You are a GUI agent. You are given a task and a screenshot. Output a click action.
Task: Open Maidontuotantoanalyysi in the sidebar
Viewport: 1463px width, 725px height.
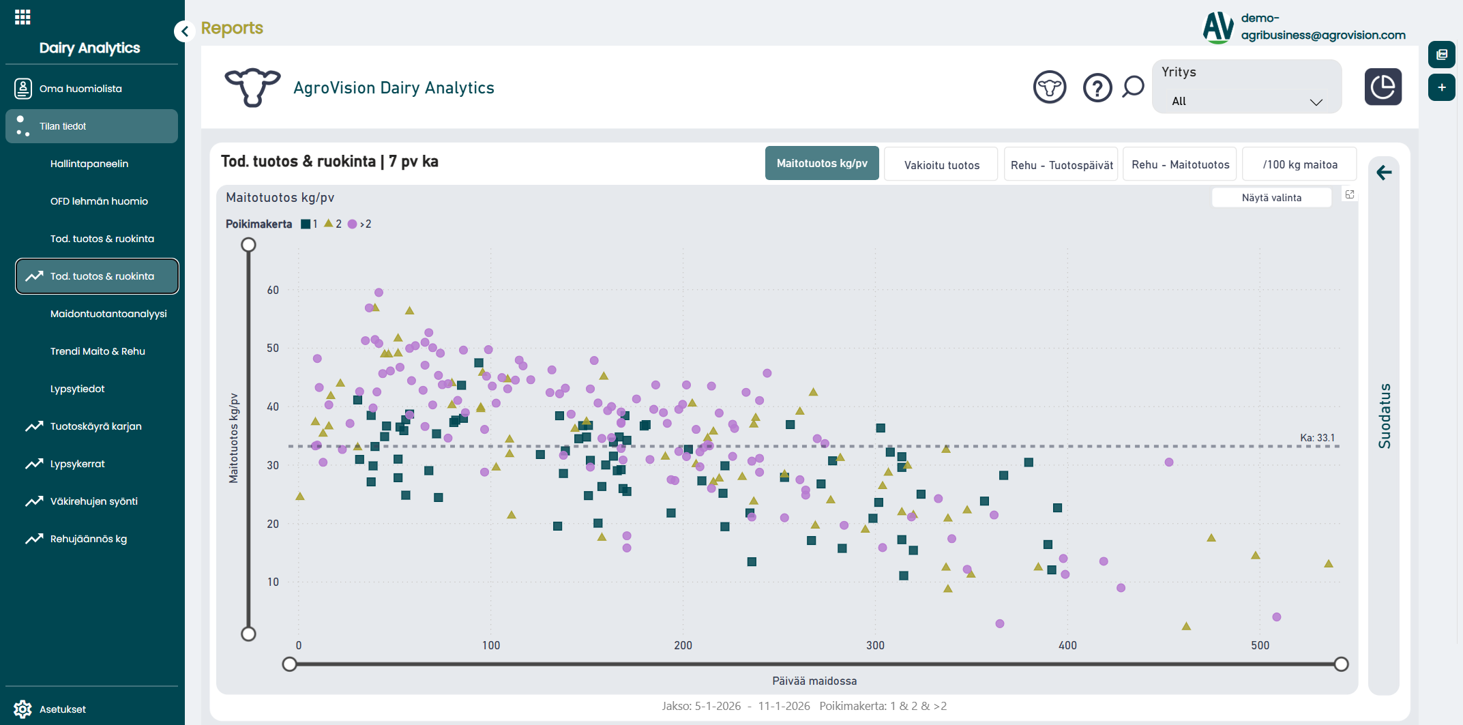pos(108,314)
